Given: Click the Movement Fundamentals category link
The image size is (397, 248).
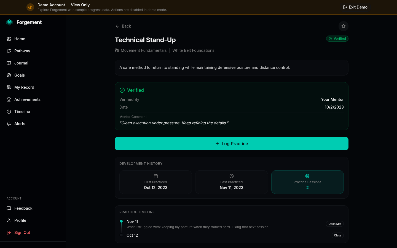Looking at the screenshot, I should [x=144, y=50].
